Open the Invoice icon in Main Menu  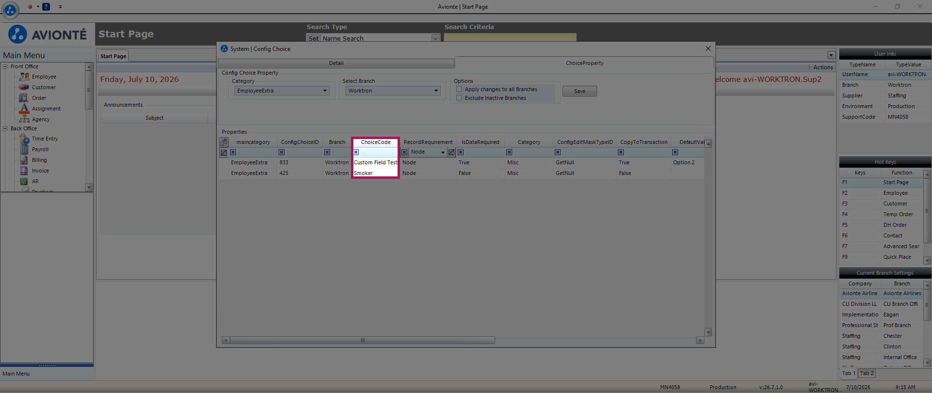[x=24, y=171]
